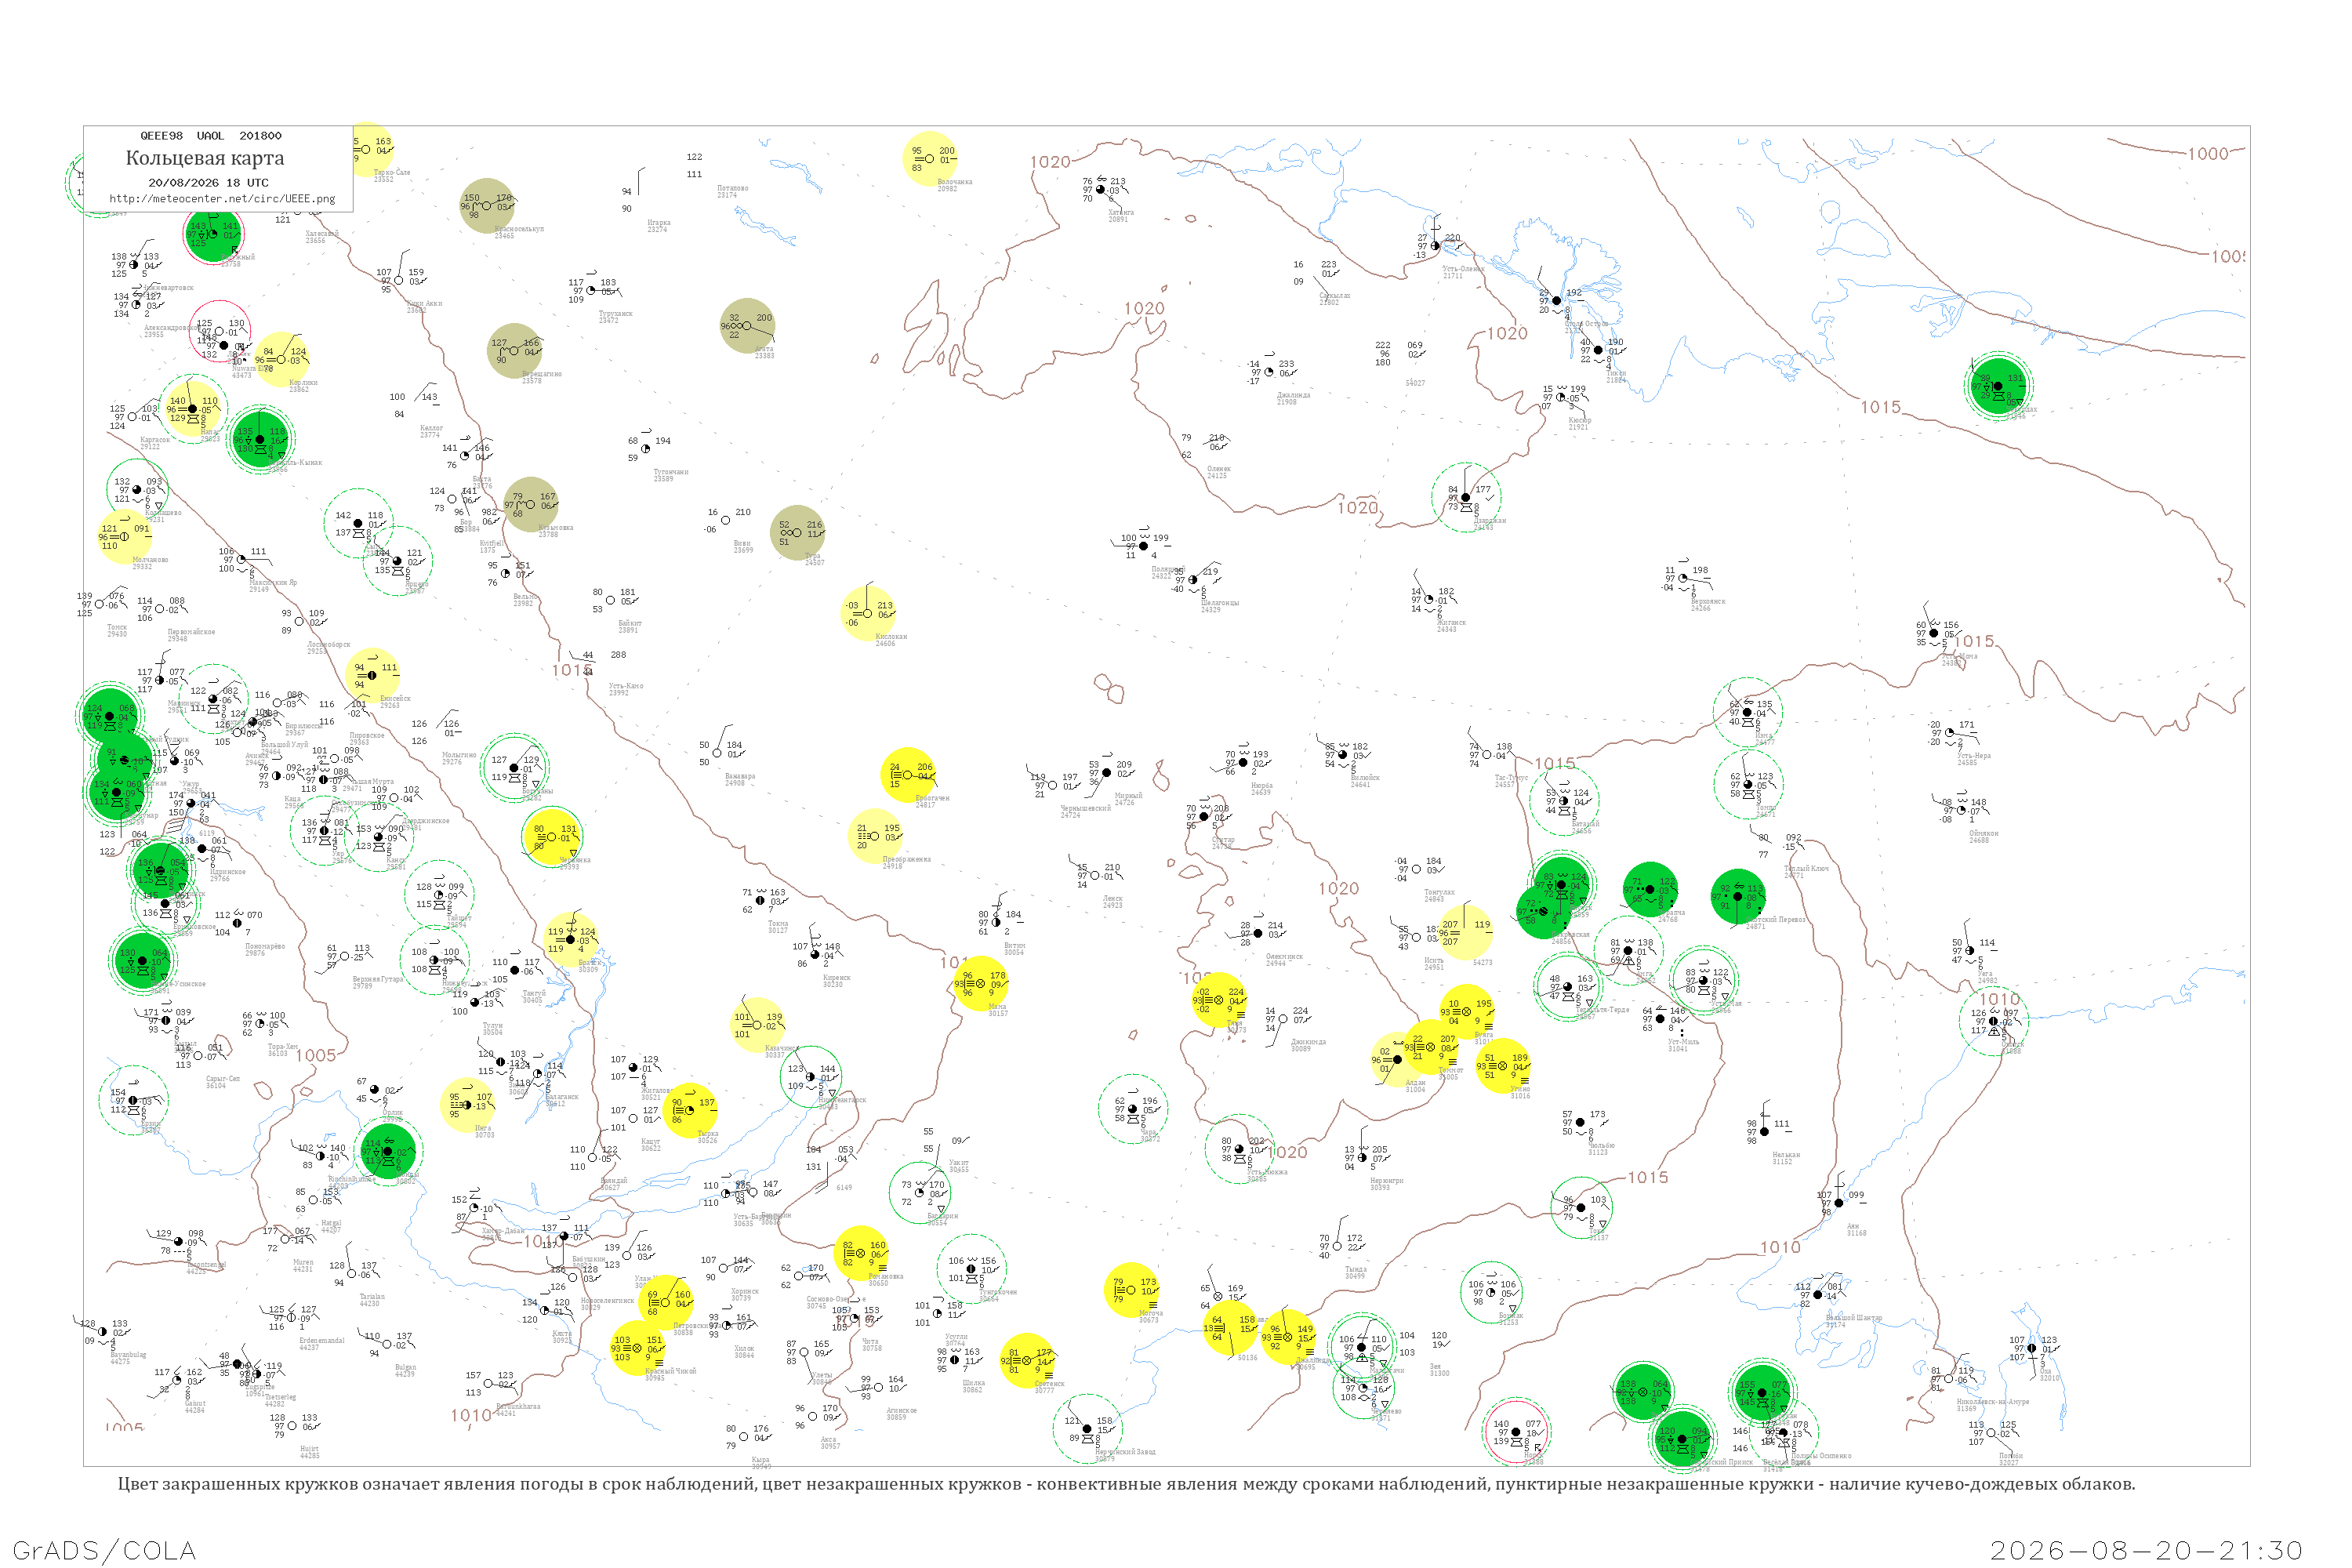
Task: Select the 'Первомайское' station label
Action: [191, 632]
